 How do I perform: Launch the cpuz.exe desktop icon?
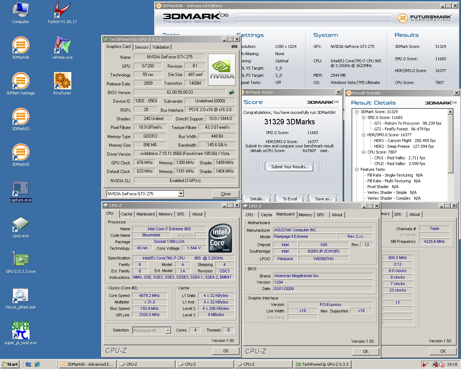pos(21,224)
